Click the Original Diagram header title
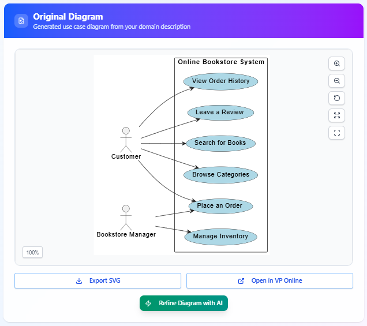 click(68, 17)
